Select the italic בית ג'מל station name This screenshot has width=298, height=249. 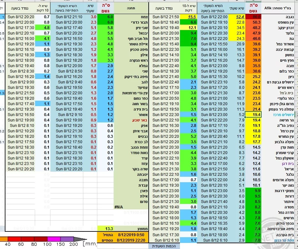(282, 93)
